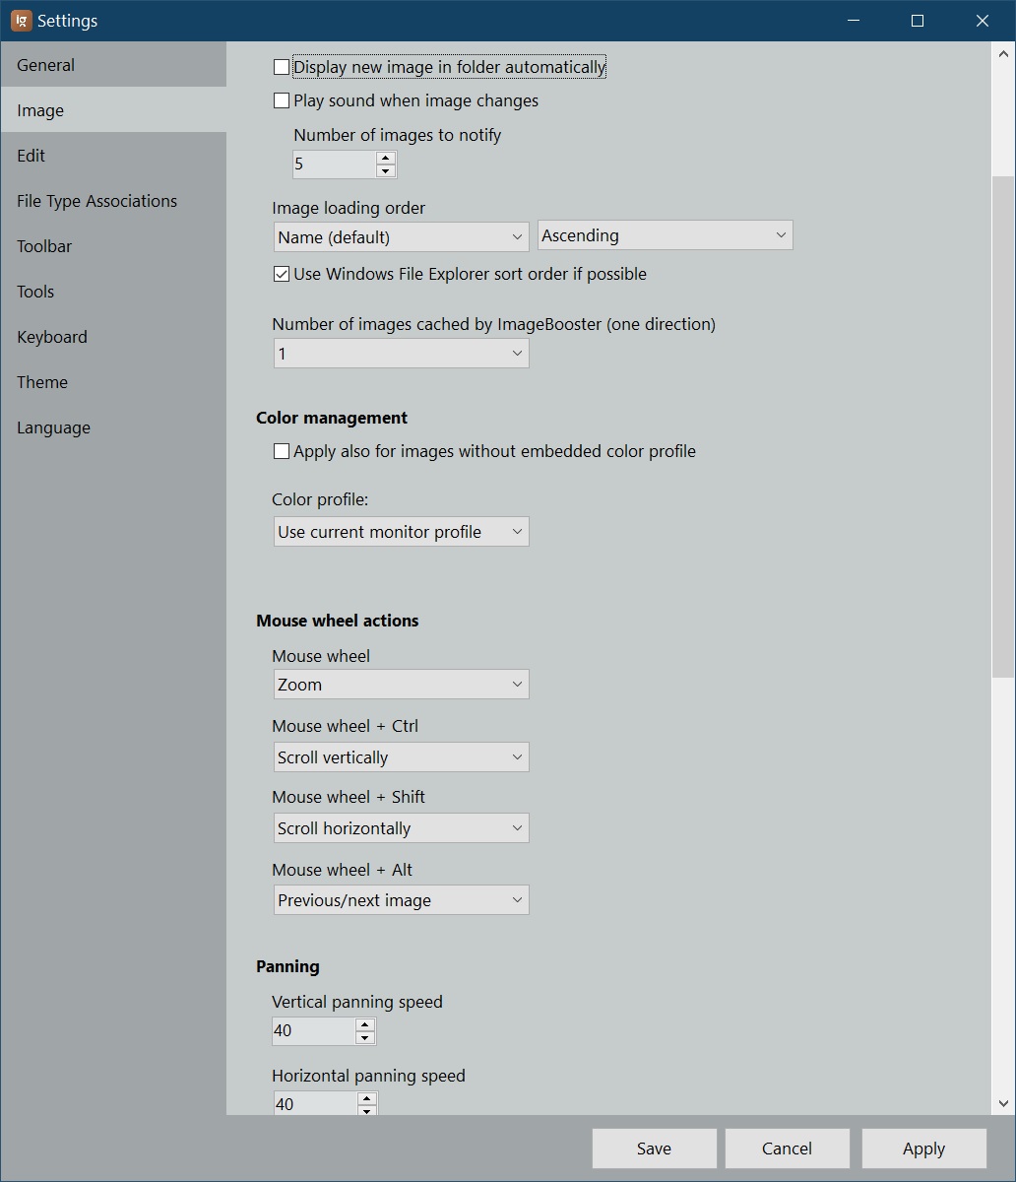Close the Settings window
1016x1182 pixels.
point(983,21)
